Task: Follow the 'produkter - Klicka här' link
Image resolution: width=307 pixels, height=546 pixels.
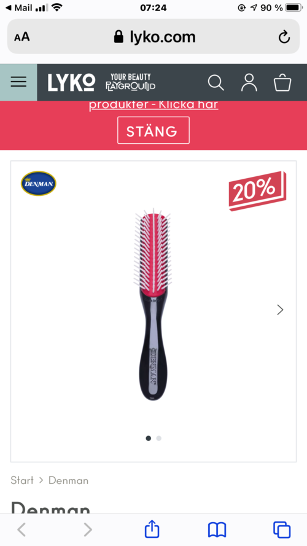Action: click(x=153, y=105)
